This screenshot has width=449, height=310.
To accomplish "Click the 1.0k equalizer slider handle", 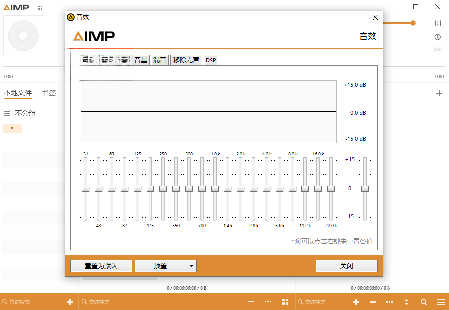I will [215, 188].
